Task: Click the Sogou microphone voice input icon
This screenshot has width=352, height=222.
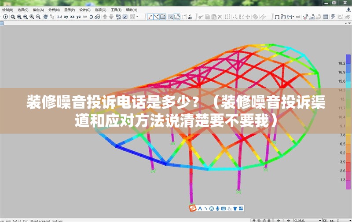Action: [217, 208]
